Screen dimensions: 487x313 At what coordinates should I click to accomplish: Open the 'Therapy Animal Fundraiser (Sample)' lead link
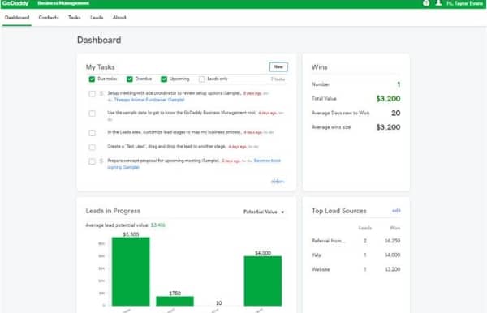pos(149,100)
